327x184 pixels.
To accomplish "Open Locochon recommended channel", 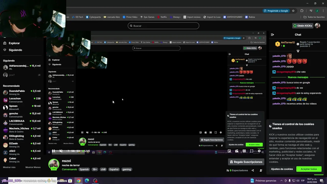I will (22, 100).
